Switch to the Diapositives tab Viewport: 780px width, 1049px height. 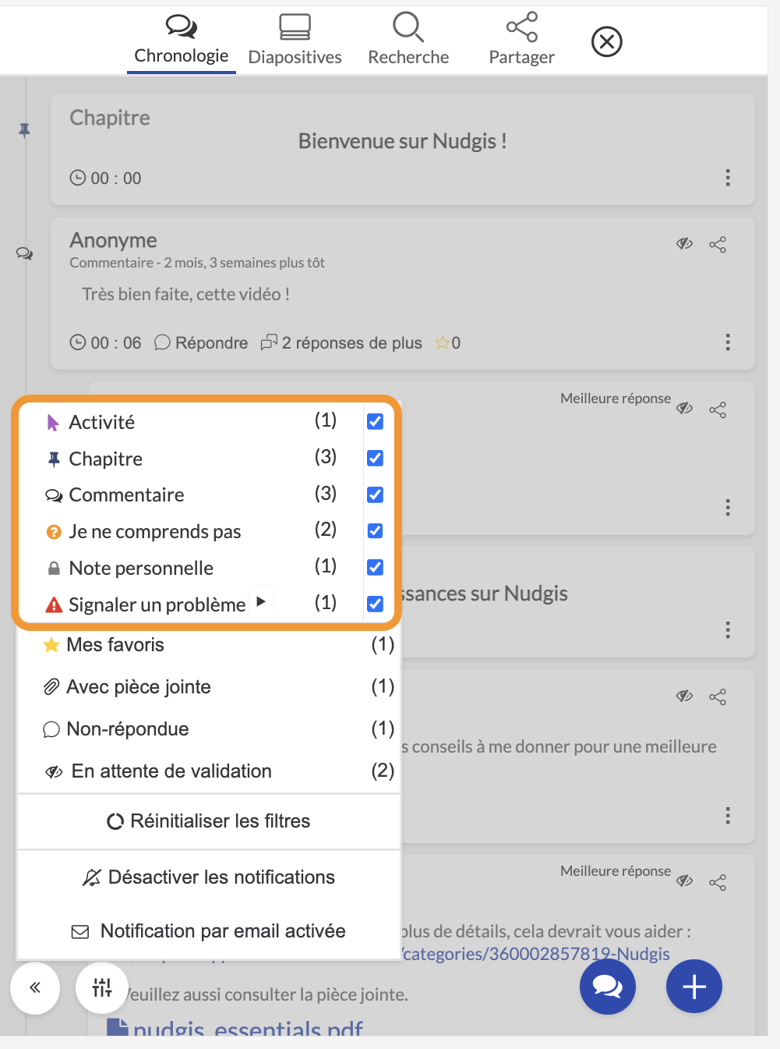[x=295, y=39]
